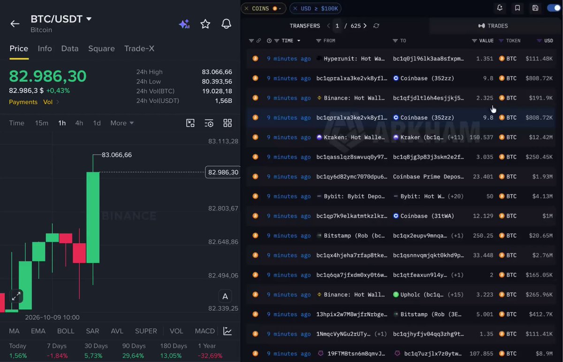This screenshot has height=362, width=563.
Task: Toggle the MA indicator
Action: [15, 331]
